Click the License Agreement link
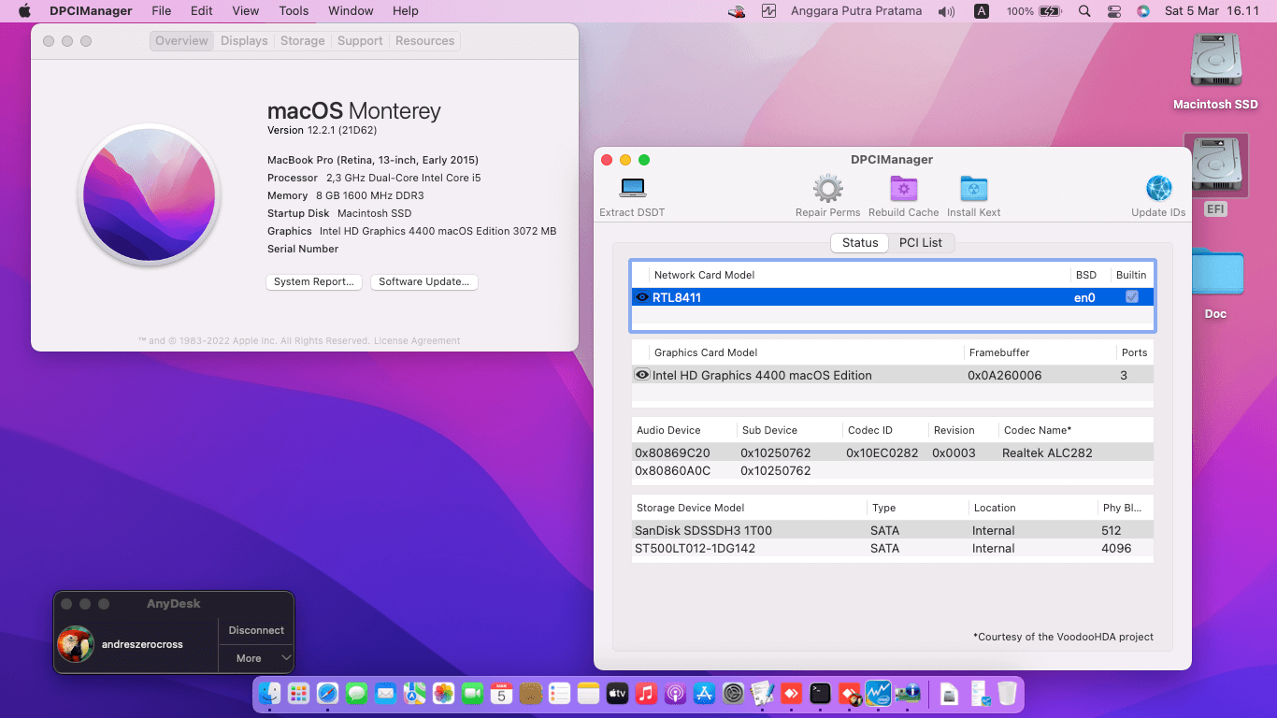1277x718 pixels. (417, 340)
